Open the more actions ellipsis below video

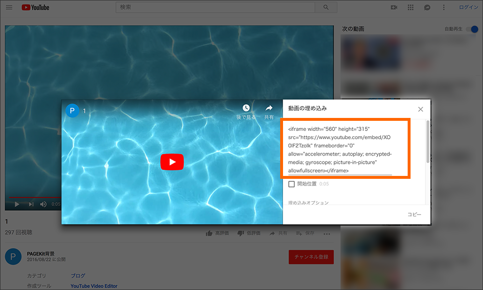pyautogui.click(x=327, y=234)
